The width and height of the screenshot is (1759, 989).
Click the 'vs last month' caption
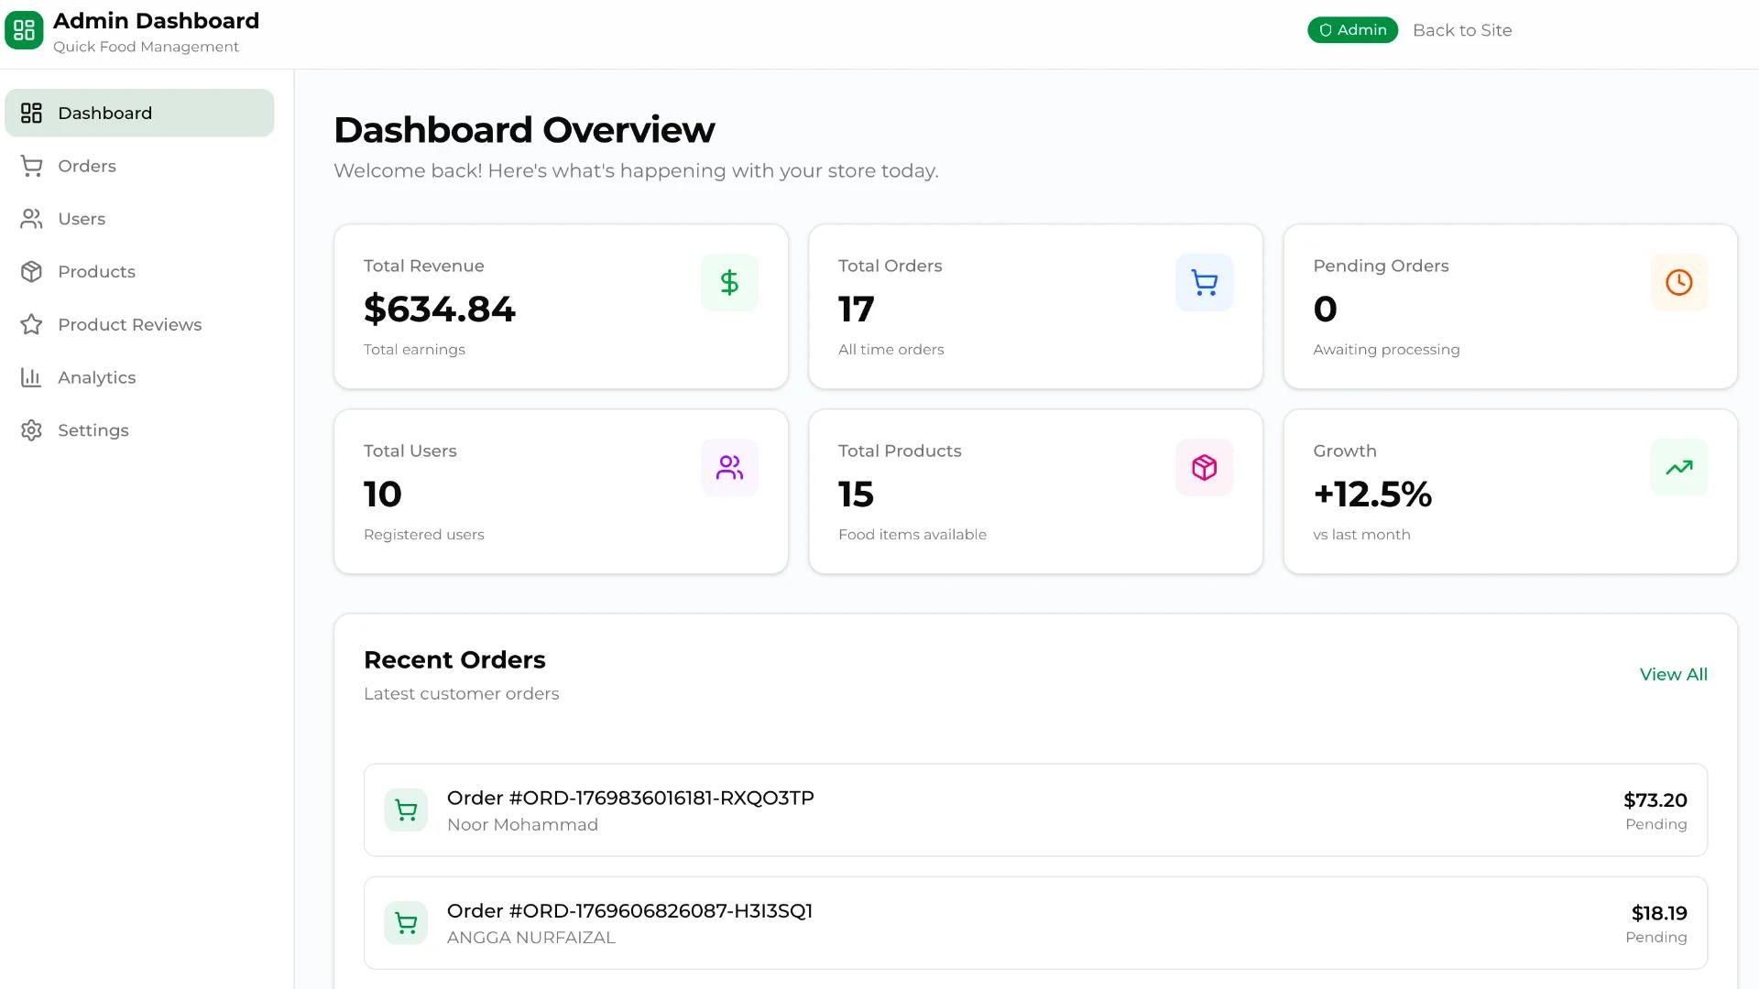click(1361, 534)
